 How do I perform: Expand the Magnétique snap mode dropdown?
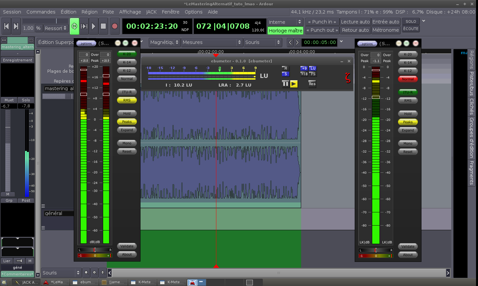[x=164, y=42]
